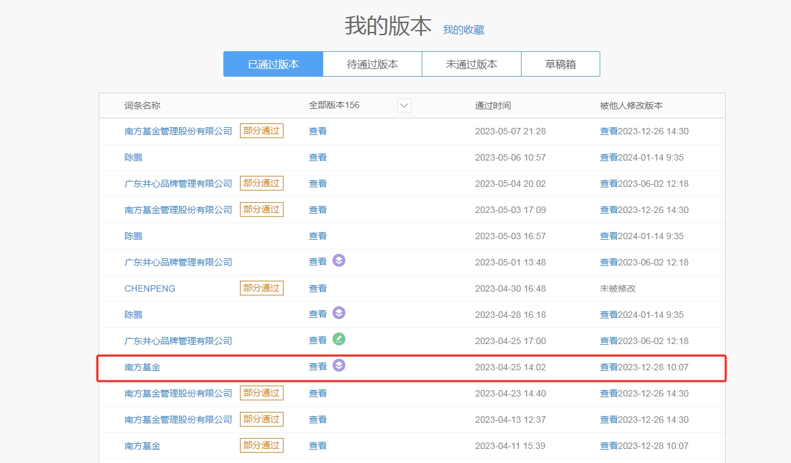View others' edit for 2023-05-07 21:28 row

609,131
